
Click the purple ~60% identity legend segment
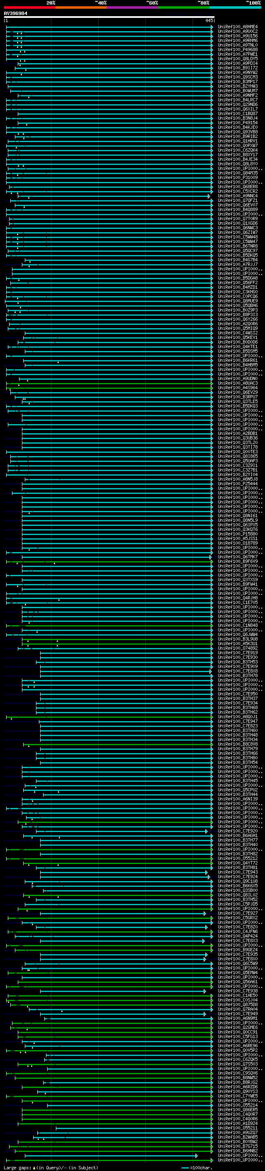point(133,7)
